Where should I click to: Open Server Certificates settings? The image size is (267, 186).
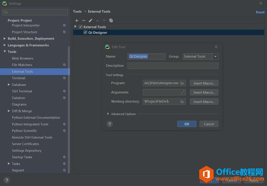point(25,144)
